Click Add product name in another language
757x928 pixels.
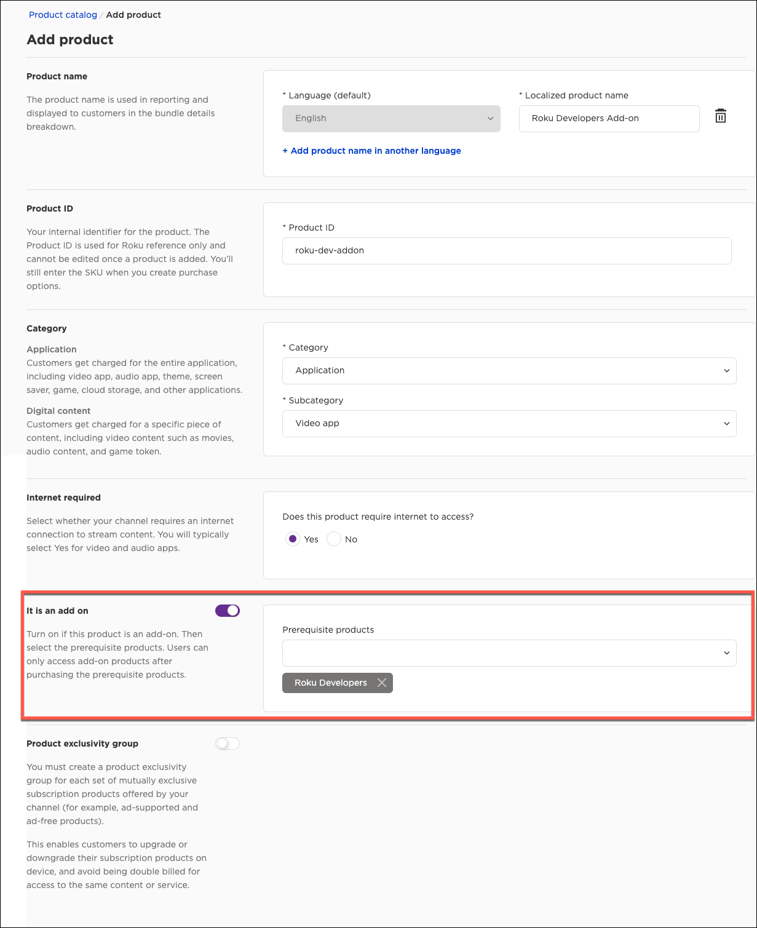pyautogui.click(x=371, y=151)
